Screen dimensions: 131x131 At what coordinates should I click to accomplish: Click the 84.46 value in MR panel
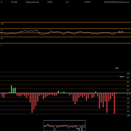[x=122, y=77]
